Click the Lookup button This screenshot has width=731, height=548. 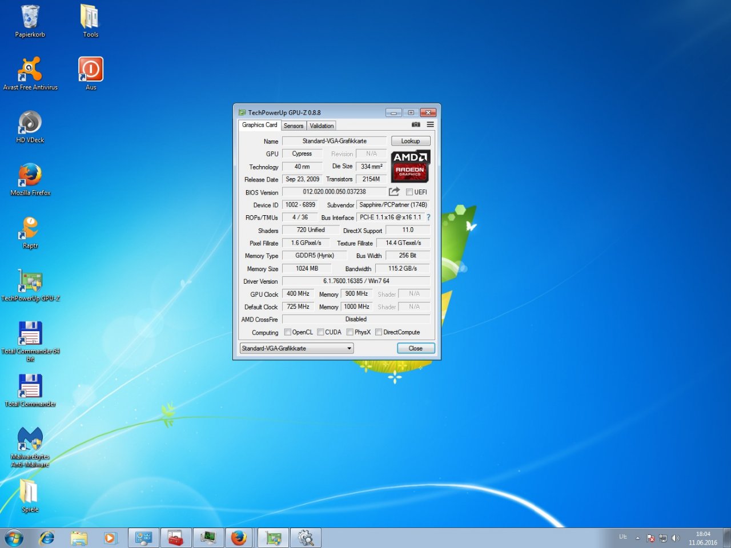point(411,141)
